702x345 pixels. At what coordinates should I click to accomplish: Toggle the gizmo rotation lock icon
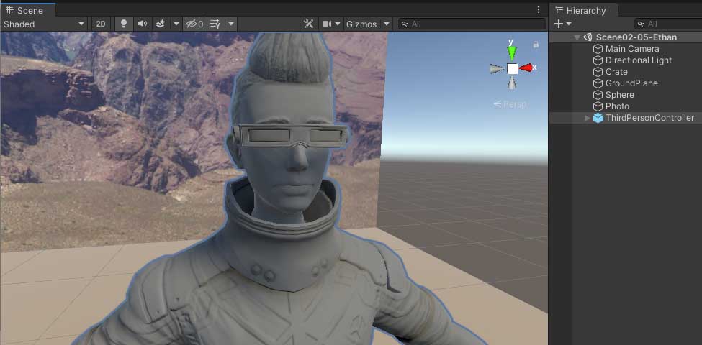(x=536, y=45)
